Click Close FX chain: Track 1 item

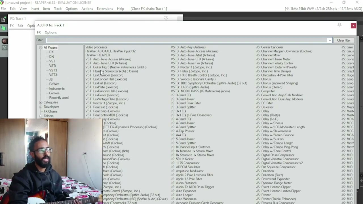point(149,9)
